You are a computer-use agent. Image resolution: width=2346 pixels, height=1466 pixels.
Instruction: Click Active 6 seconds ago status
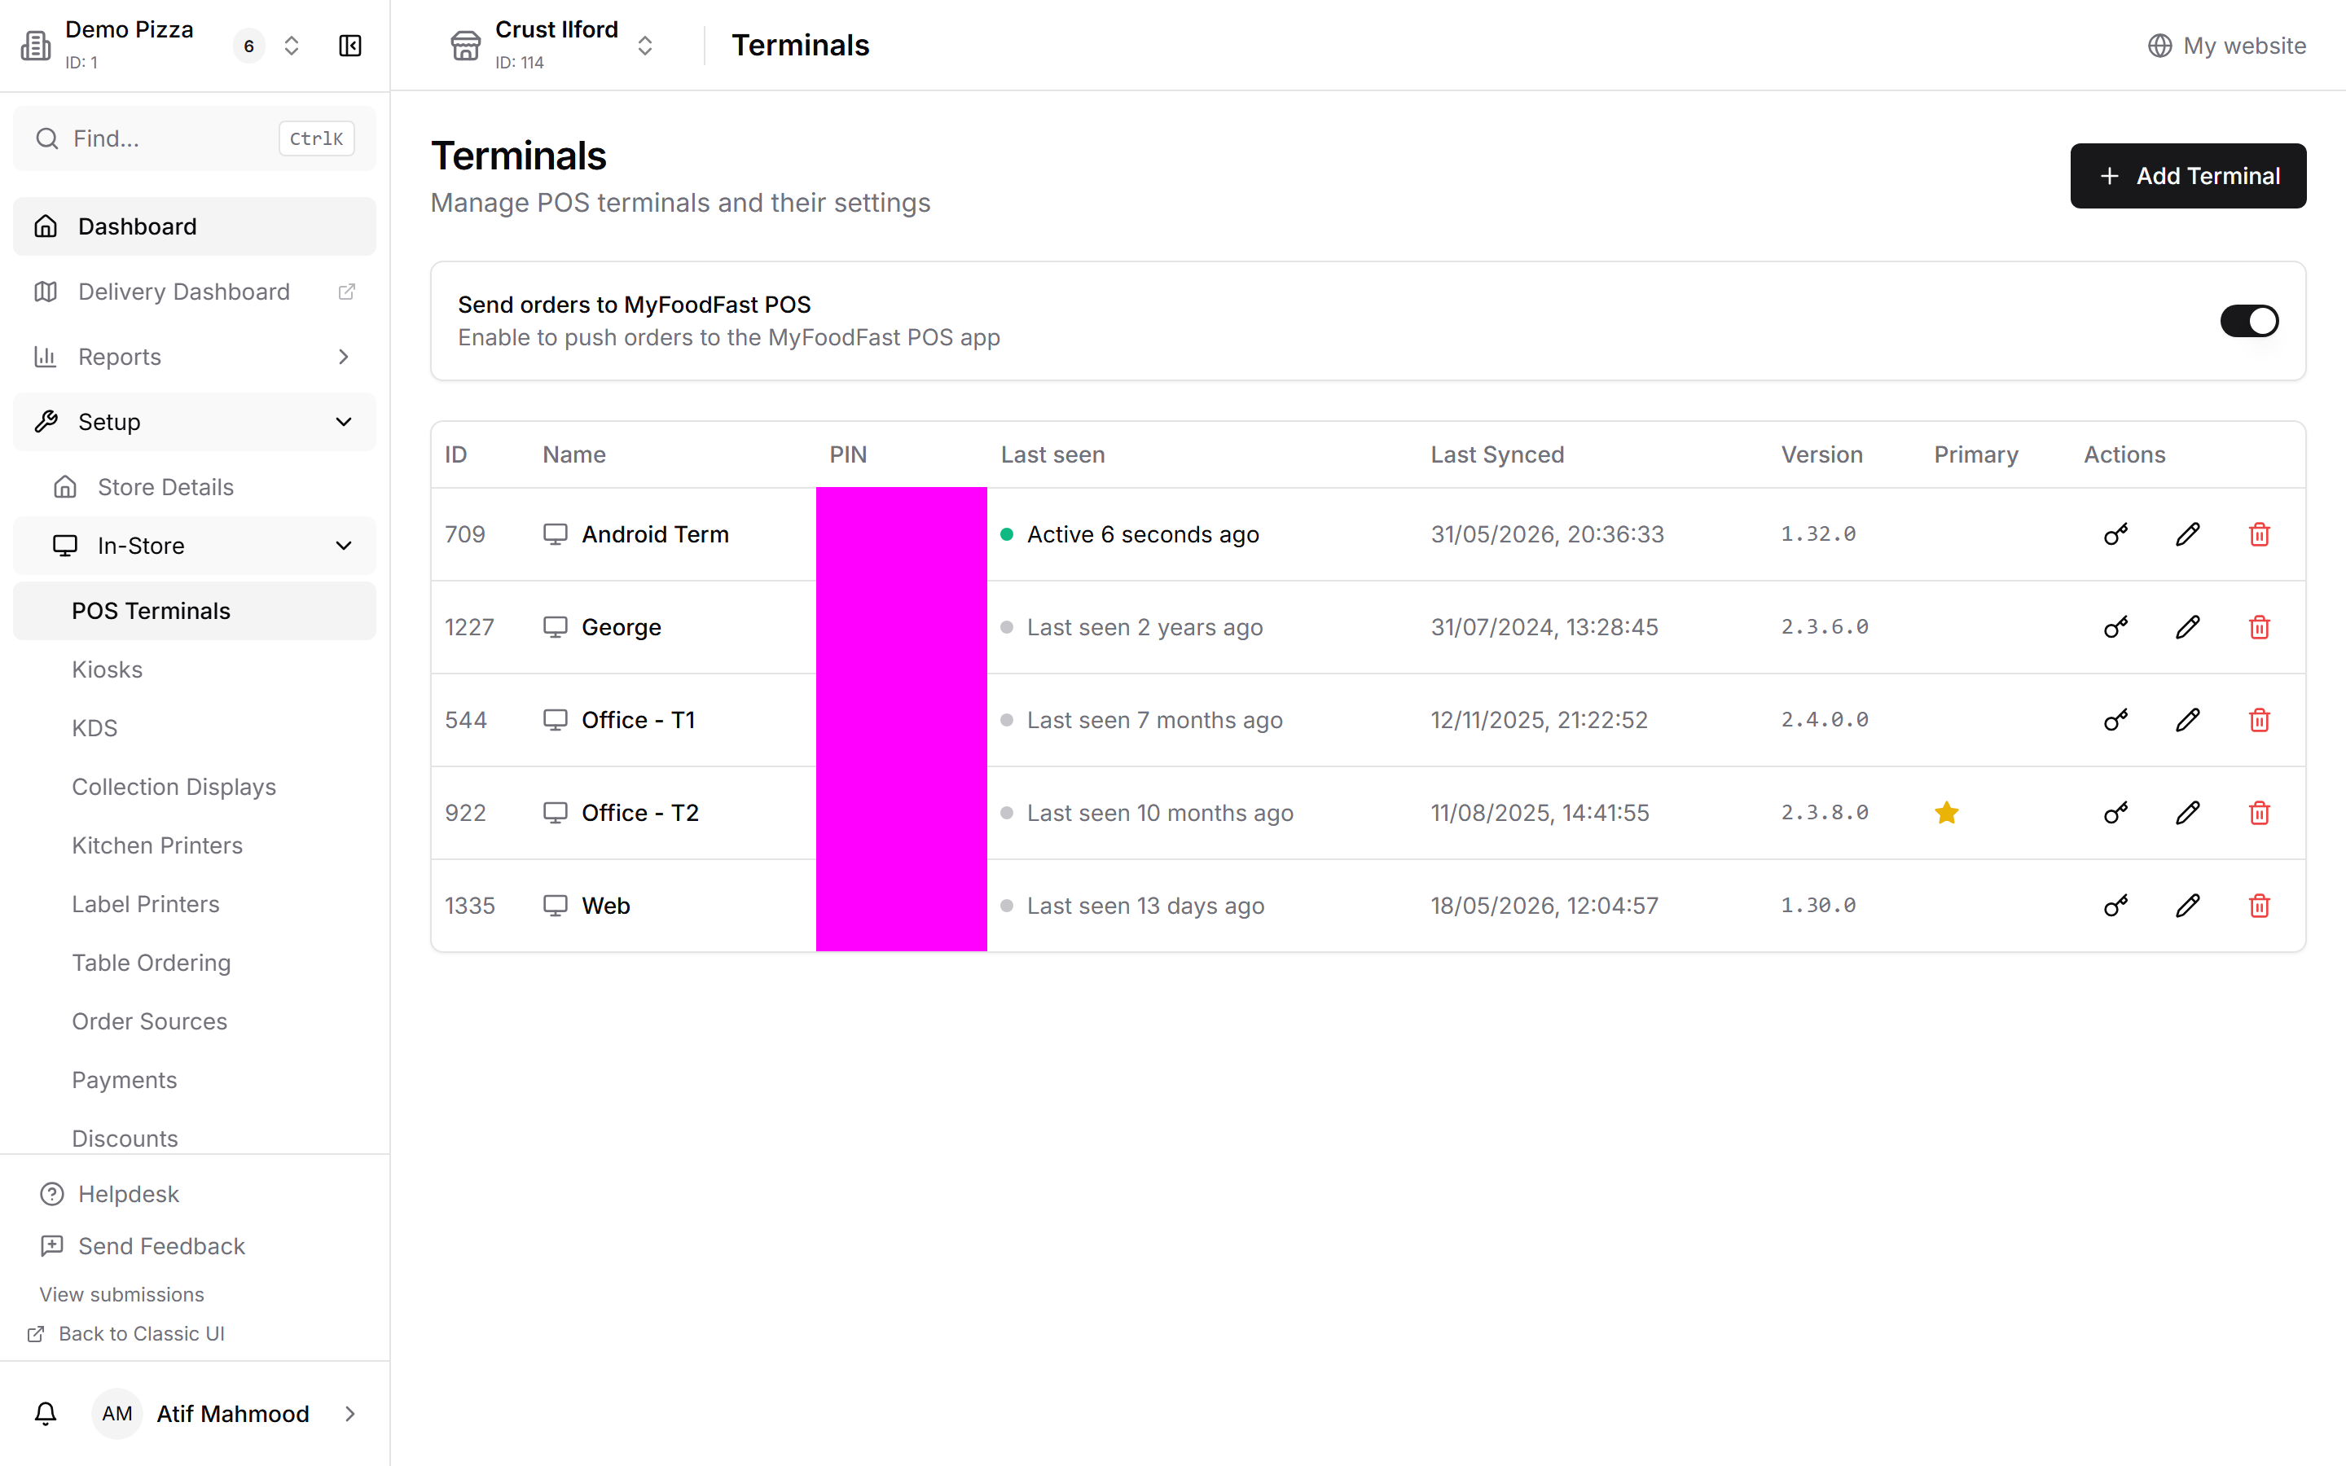click(1142, 534)
